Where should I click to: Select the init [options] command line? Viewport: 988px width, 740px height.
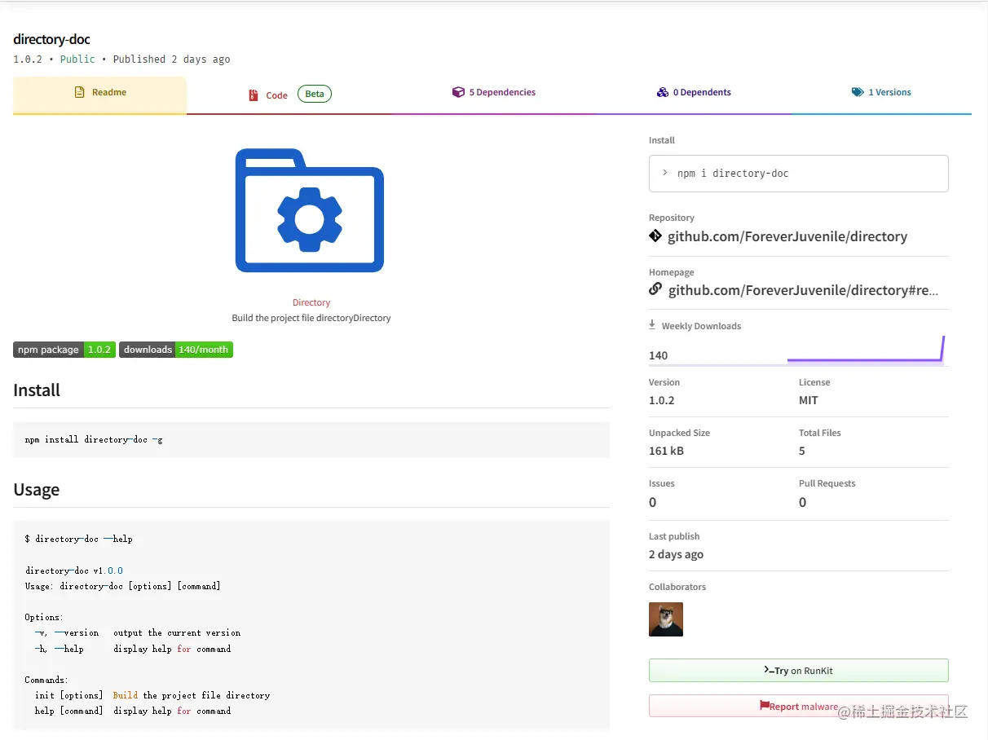click(x=152, y=695)
